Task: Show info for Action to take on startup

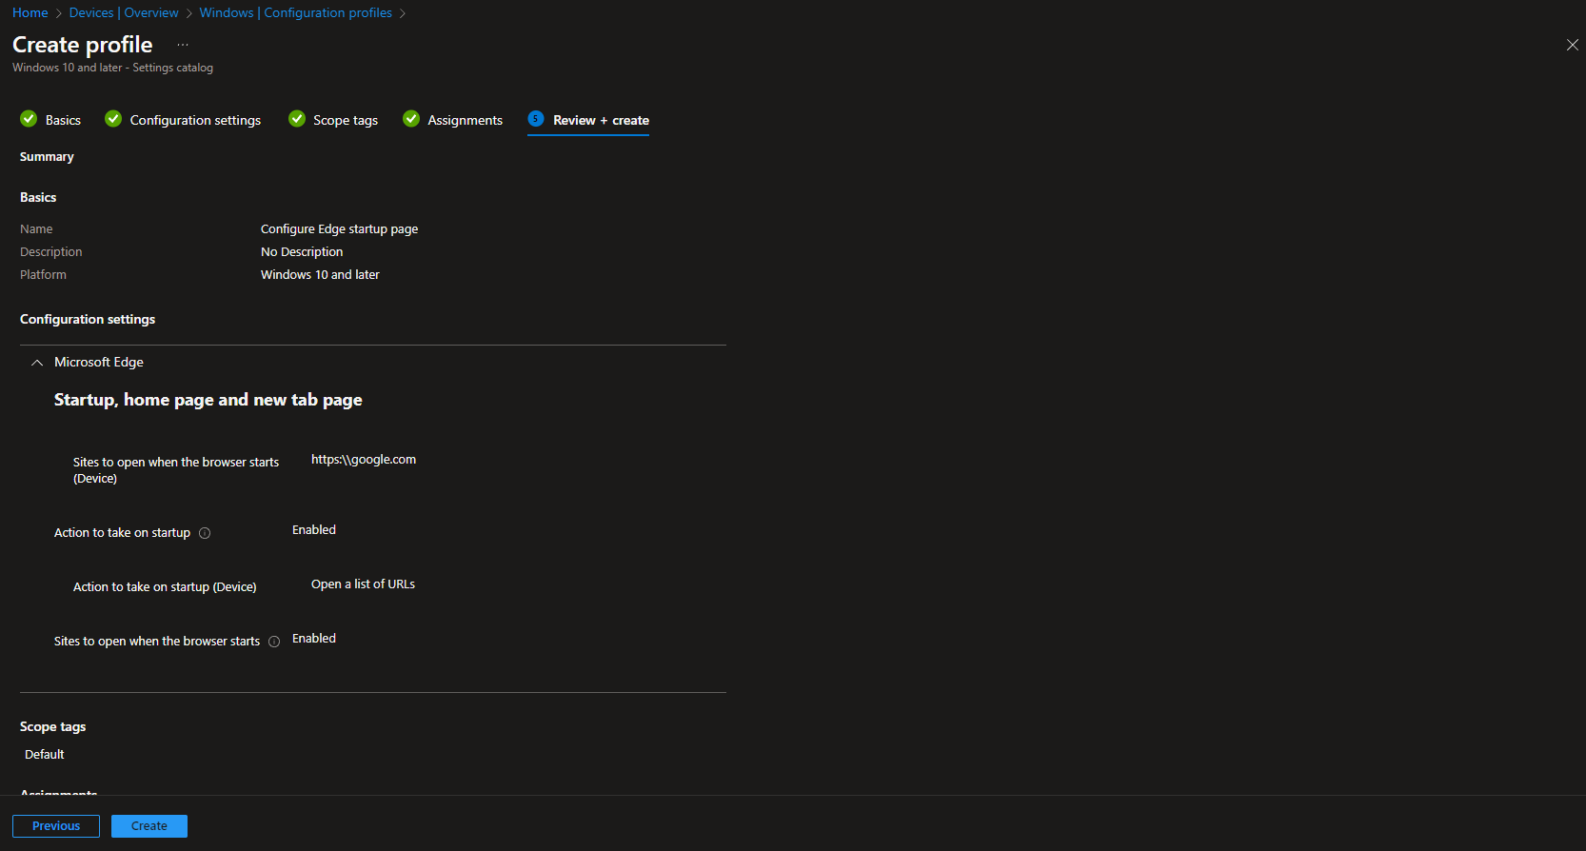Action: 205,533
